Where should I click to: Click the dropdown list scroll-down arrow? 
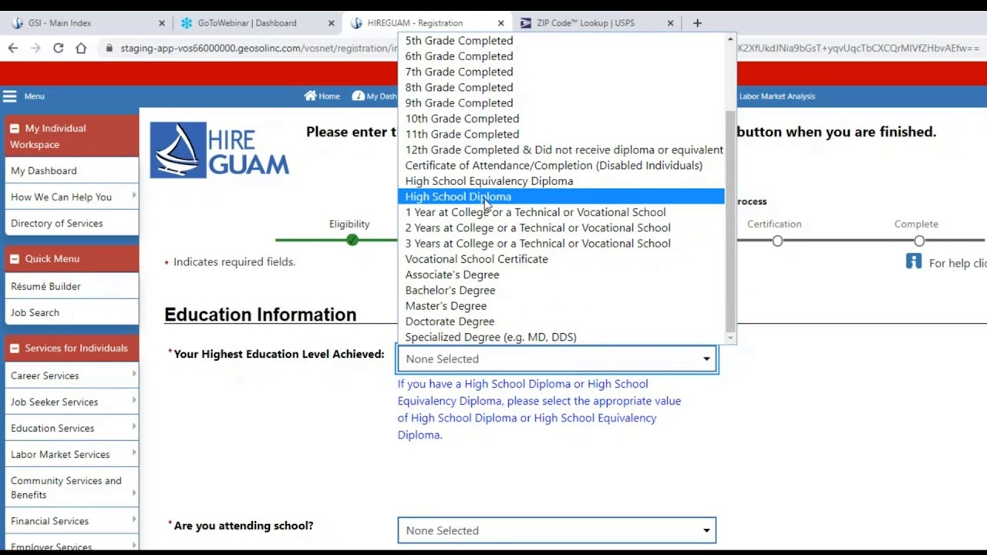(x=730, y=338)
